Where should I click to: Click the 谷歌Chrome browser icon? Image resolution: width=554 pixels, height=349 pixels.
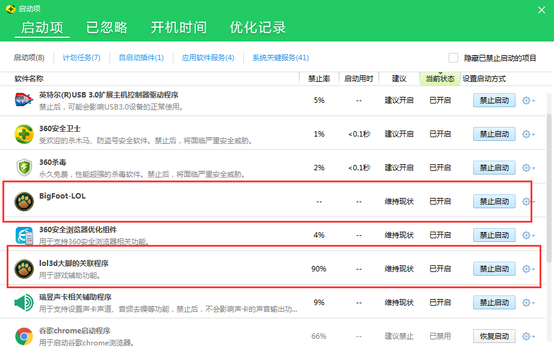(x=23, y=336)
